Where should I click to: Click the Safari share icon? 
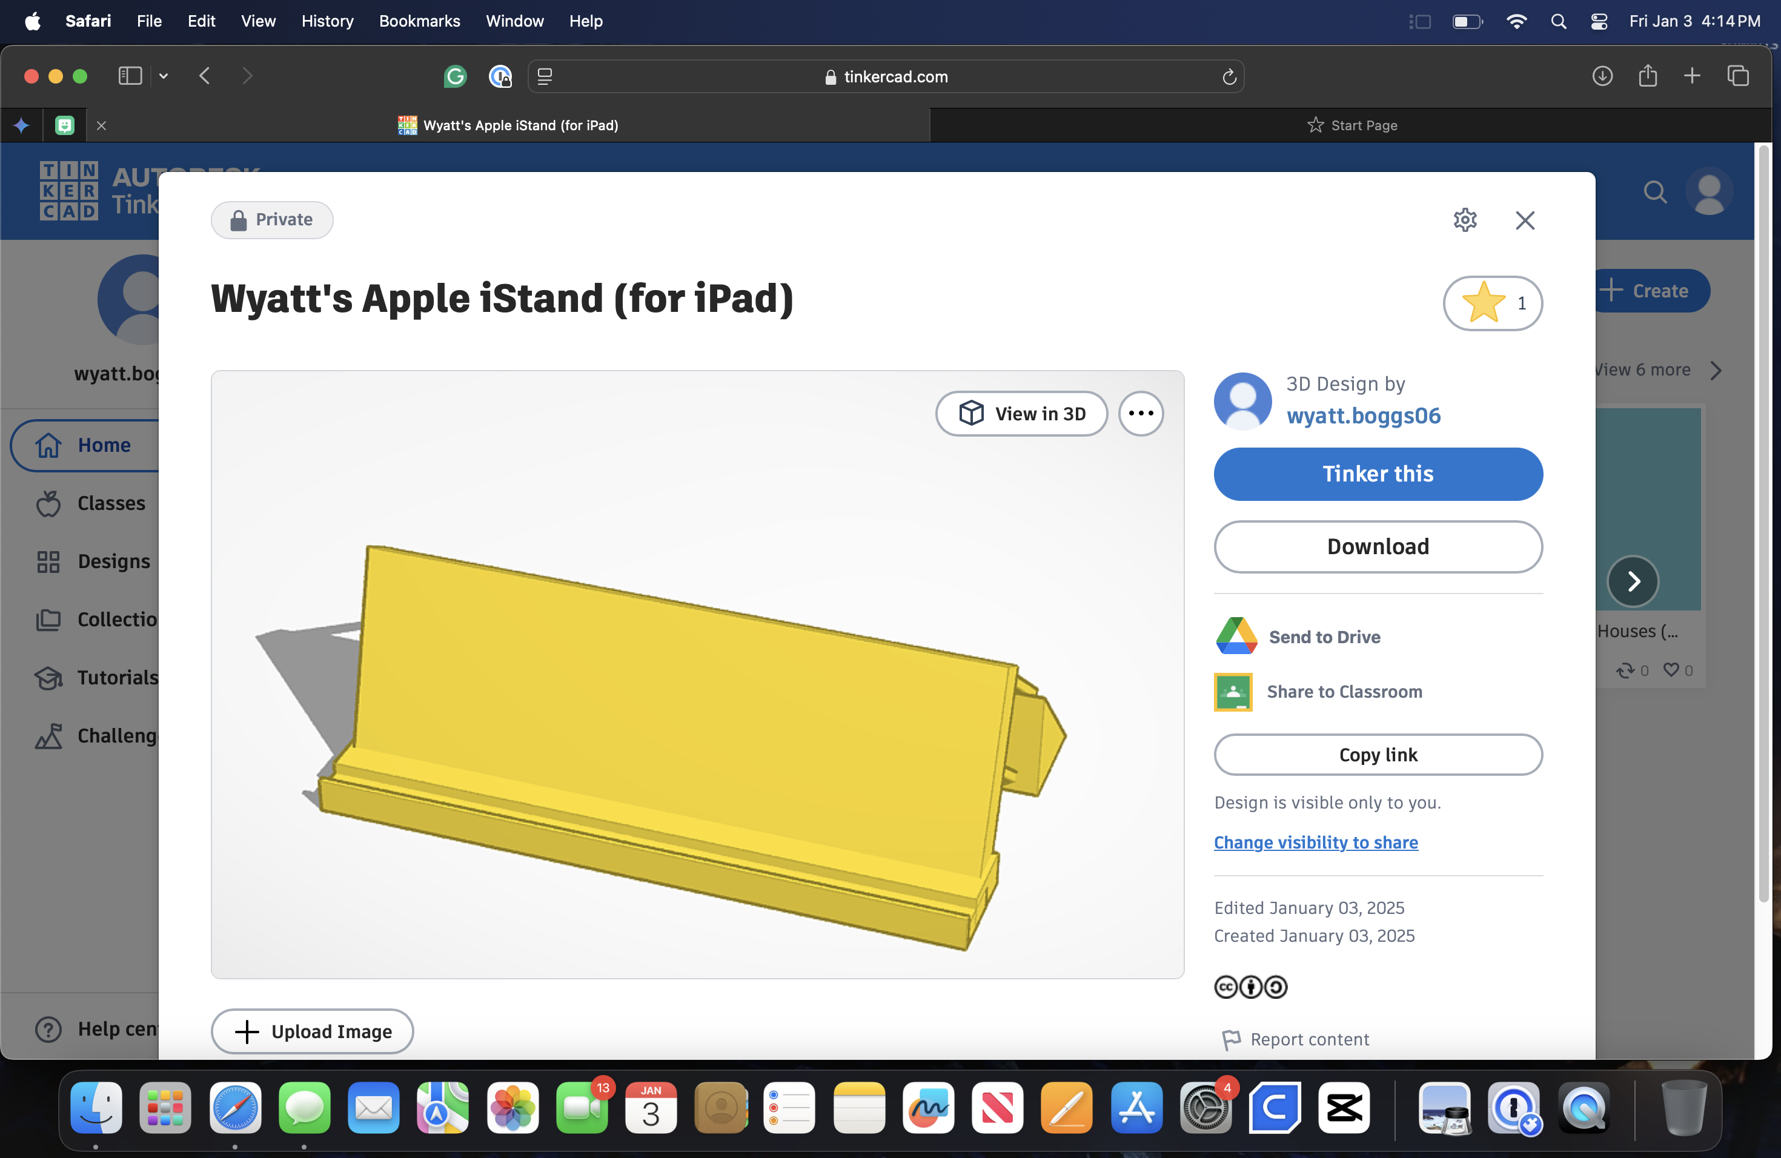pos(1648,76)
